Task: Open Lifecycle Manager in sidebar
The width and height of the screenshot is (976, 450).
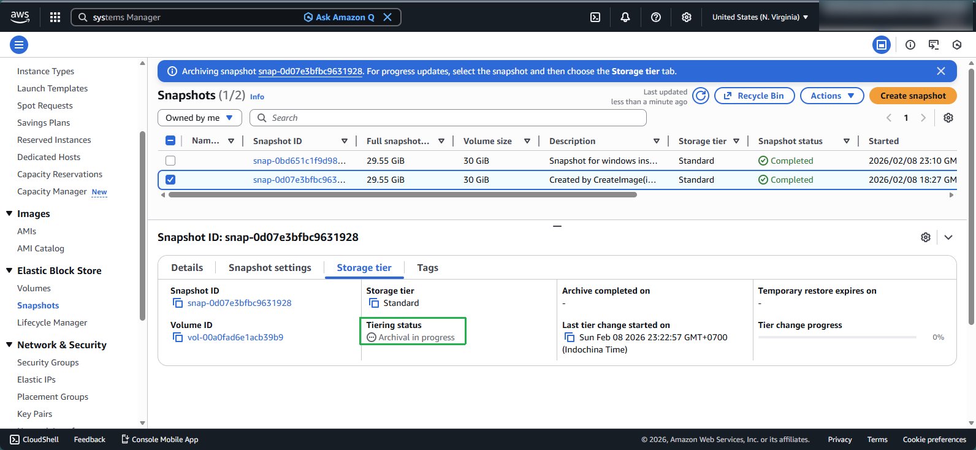Action: (52, 322)
